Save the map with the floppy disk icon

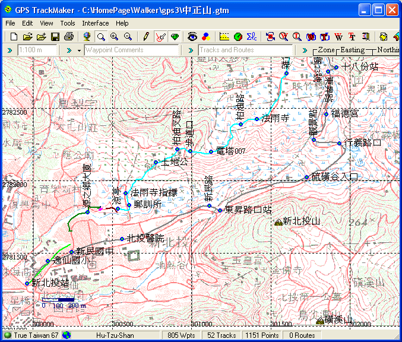pyautogui.click(x=55, y=37)
